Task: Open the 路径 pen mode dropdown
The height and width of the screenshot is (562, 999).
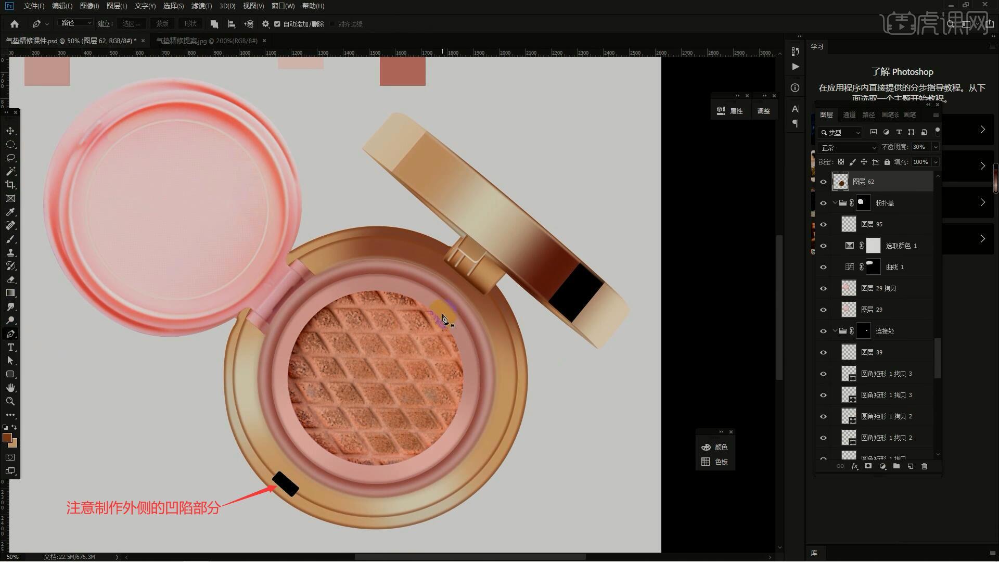Action: pos(76,23)
